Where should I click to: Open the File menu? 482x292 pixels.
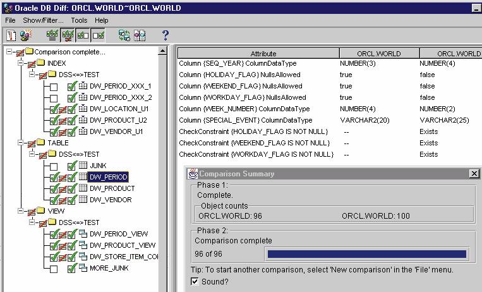pyautogui.click(x=10, y=20)
